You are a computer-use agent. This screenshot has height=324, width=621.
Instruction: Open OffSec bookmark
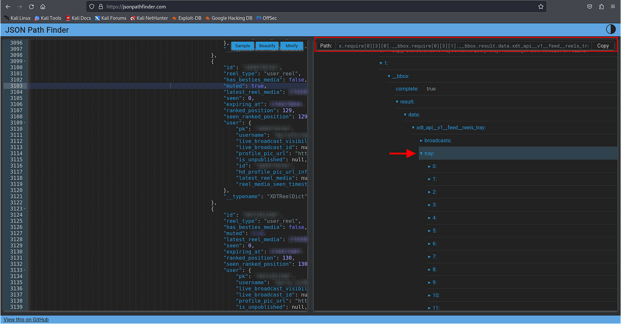point(267,18)
